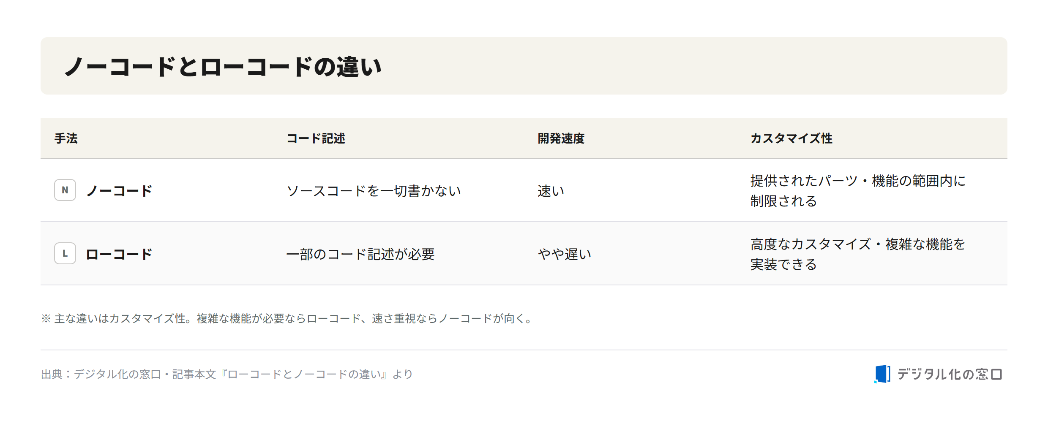Click the ローコード row label
This screenshot has height=423, width=1048.
pyautogui.click(x=119, y=254)
